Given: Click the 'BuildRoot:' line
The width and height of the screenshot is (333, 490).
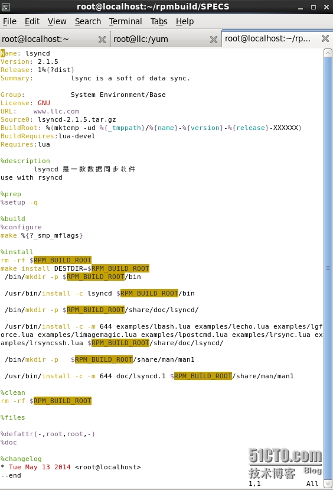Looking at the screenshot, I should pos(151,128).
